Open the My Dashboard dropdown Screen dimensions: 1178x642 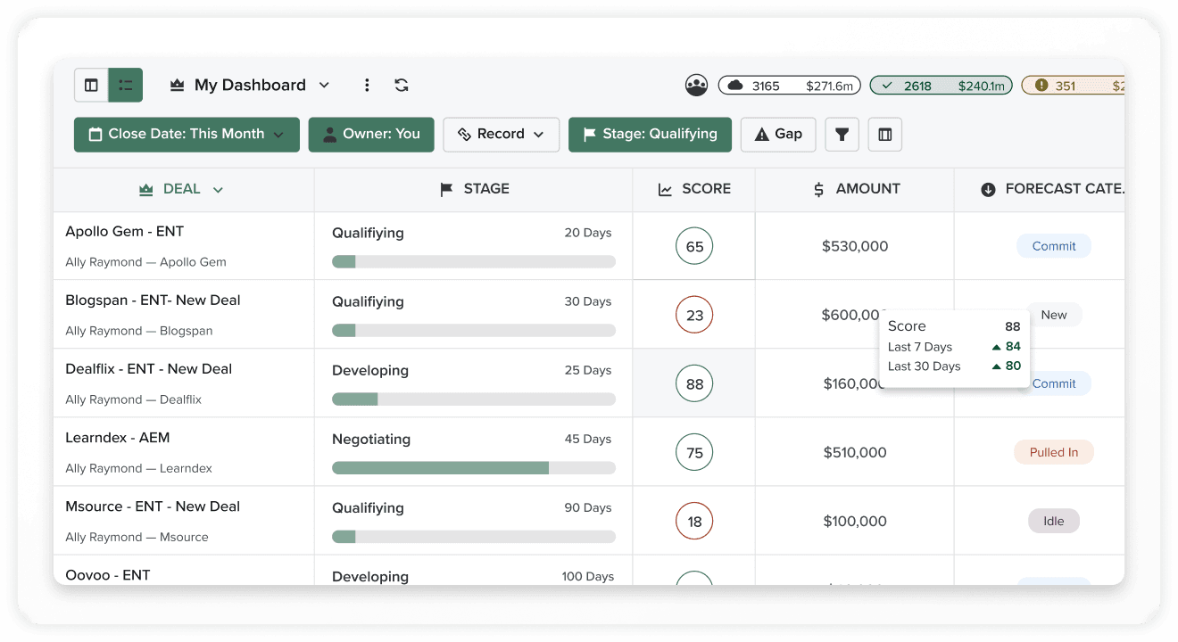(250, 85)
